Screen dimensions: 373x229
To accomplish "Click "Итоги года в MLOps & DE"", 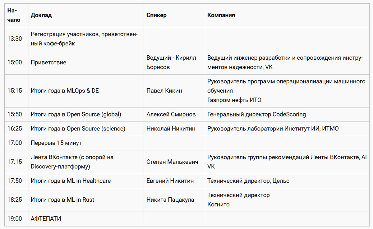I will coord(65,91).
